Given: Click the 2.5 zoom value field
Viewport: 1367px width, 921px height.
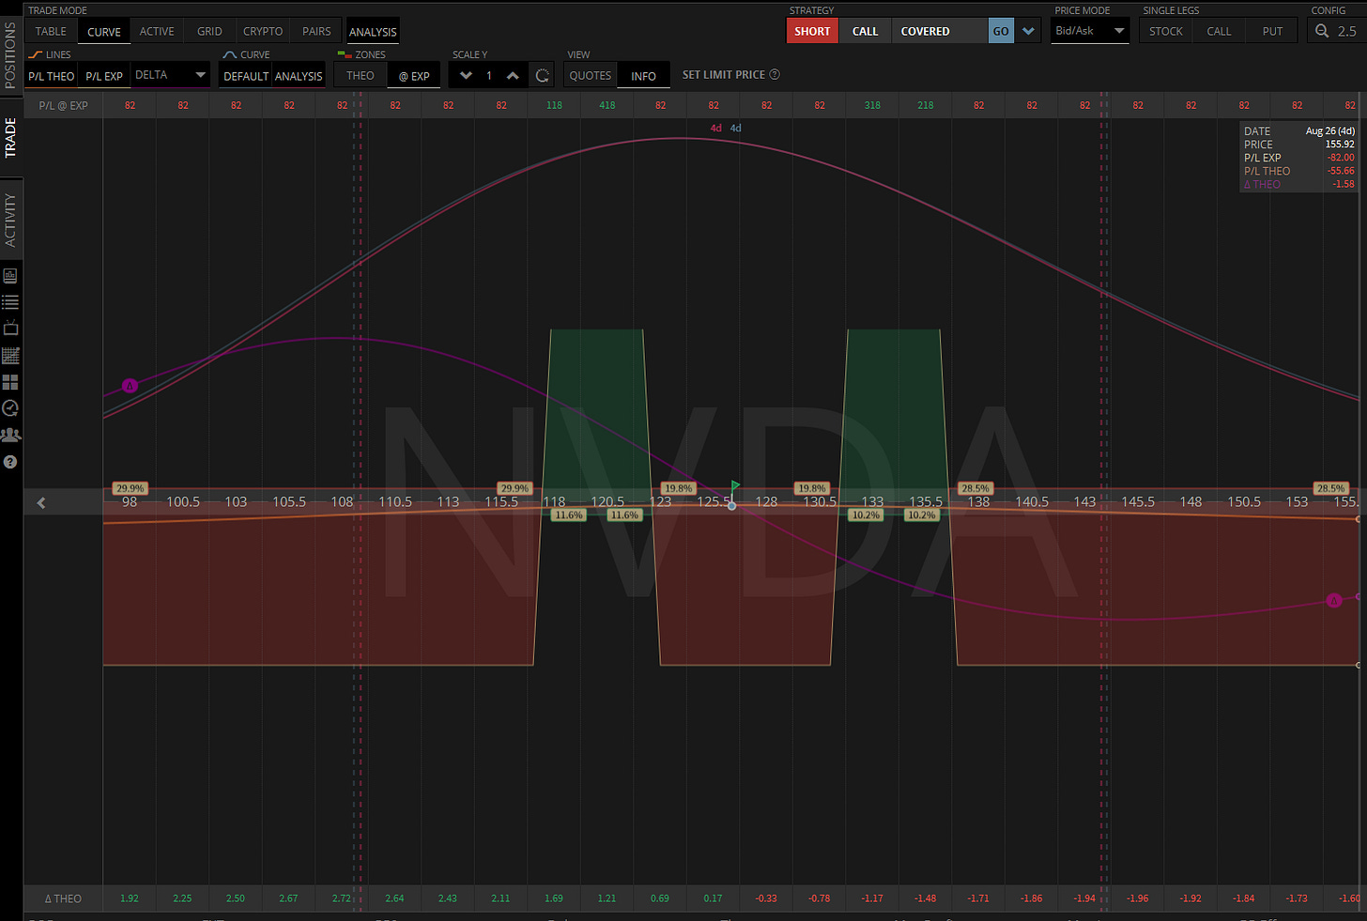Looking at the screenshot, I should [x=1346, y=31].
